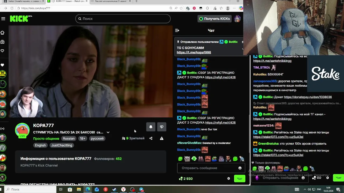Share the KOPA777 stream
The width and height of the screenshot is (344, 193).
[151, 138]
